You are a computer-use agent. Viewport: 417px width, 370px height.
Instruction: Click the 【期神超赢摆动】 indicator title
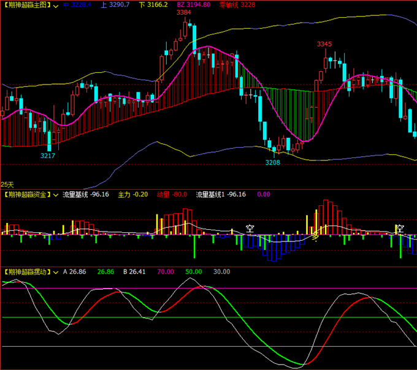coord(28,272)
